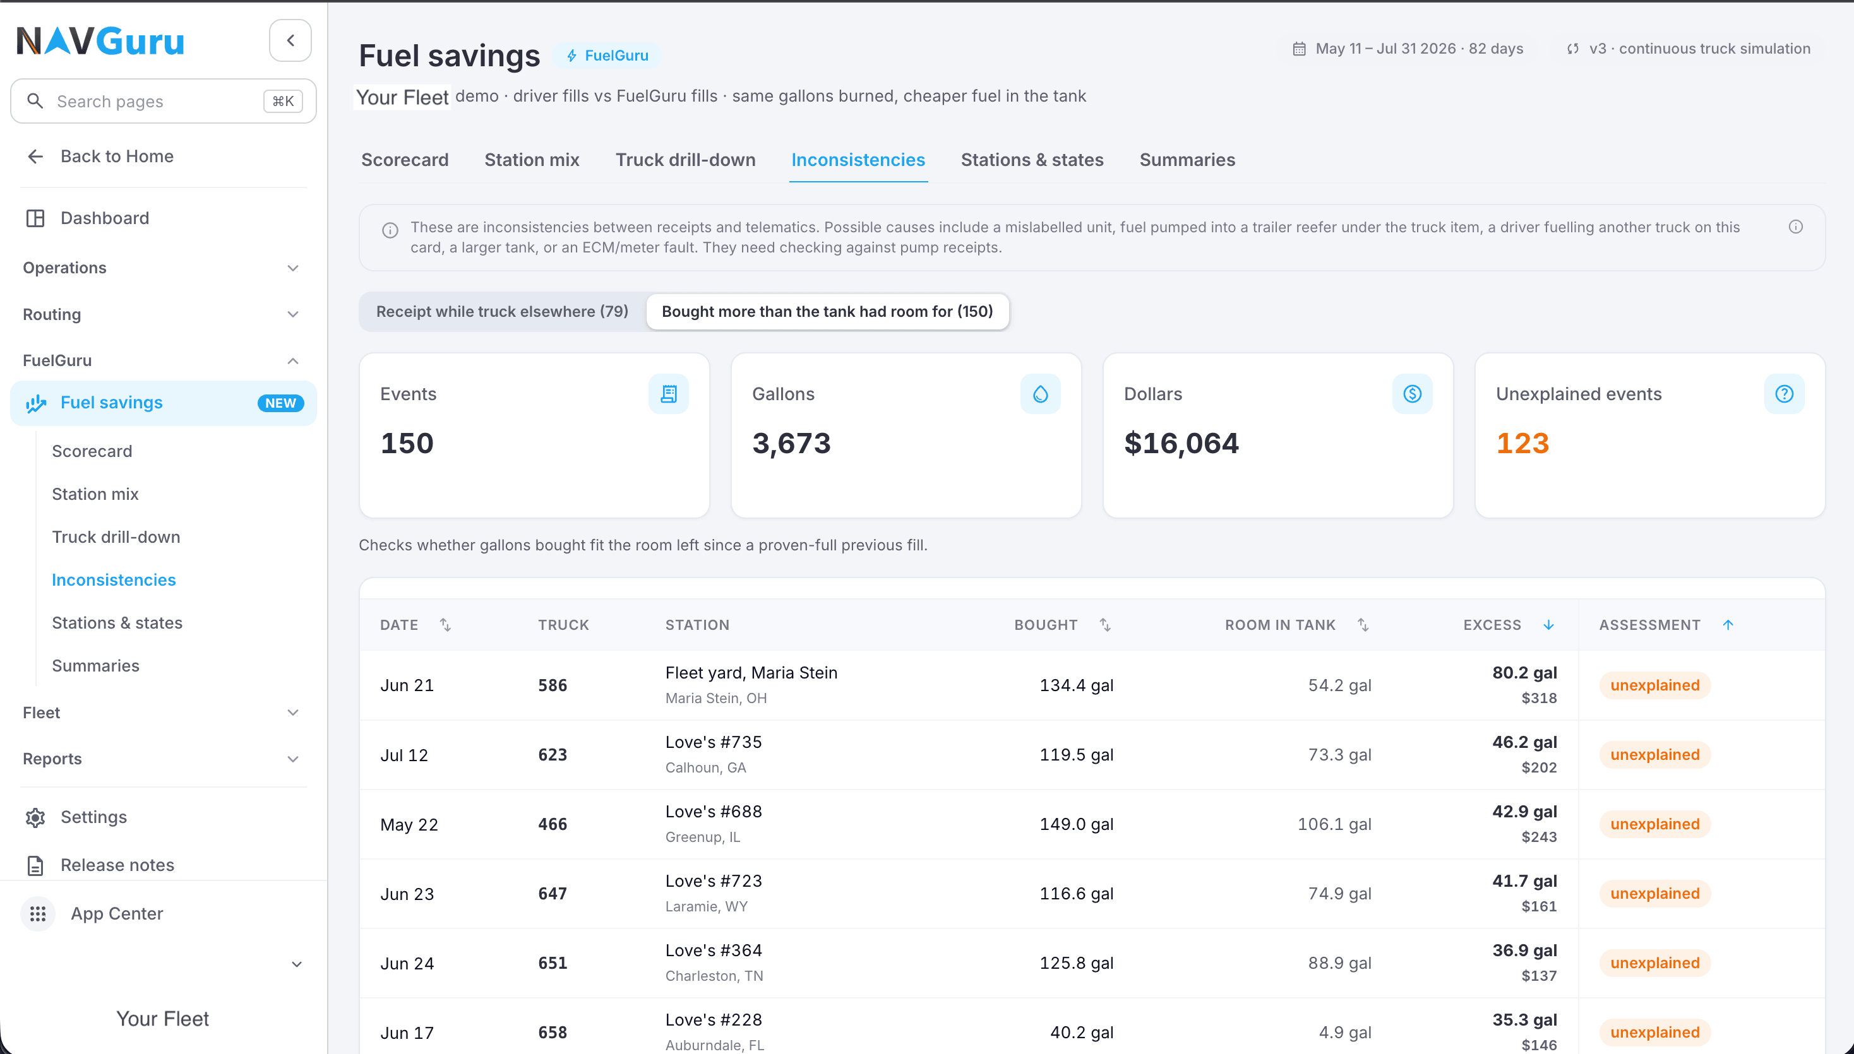Open Stations & states in sidebar submenu
This screenshot has height=1054, width=1854.
coord(117,622)
